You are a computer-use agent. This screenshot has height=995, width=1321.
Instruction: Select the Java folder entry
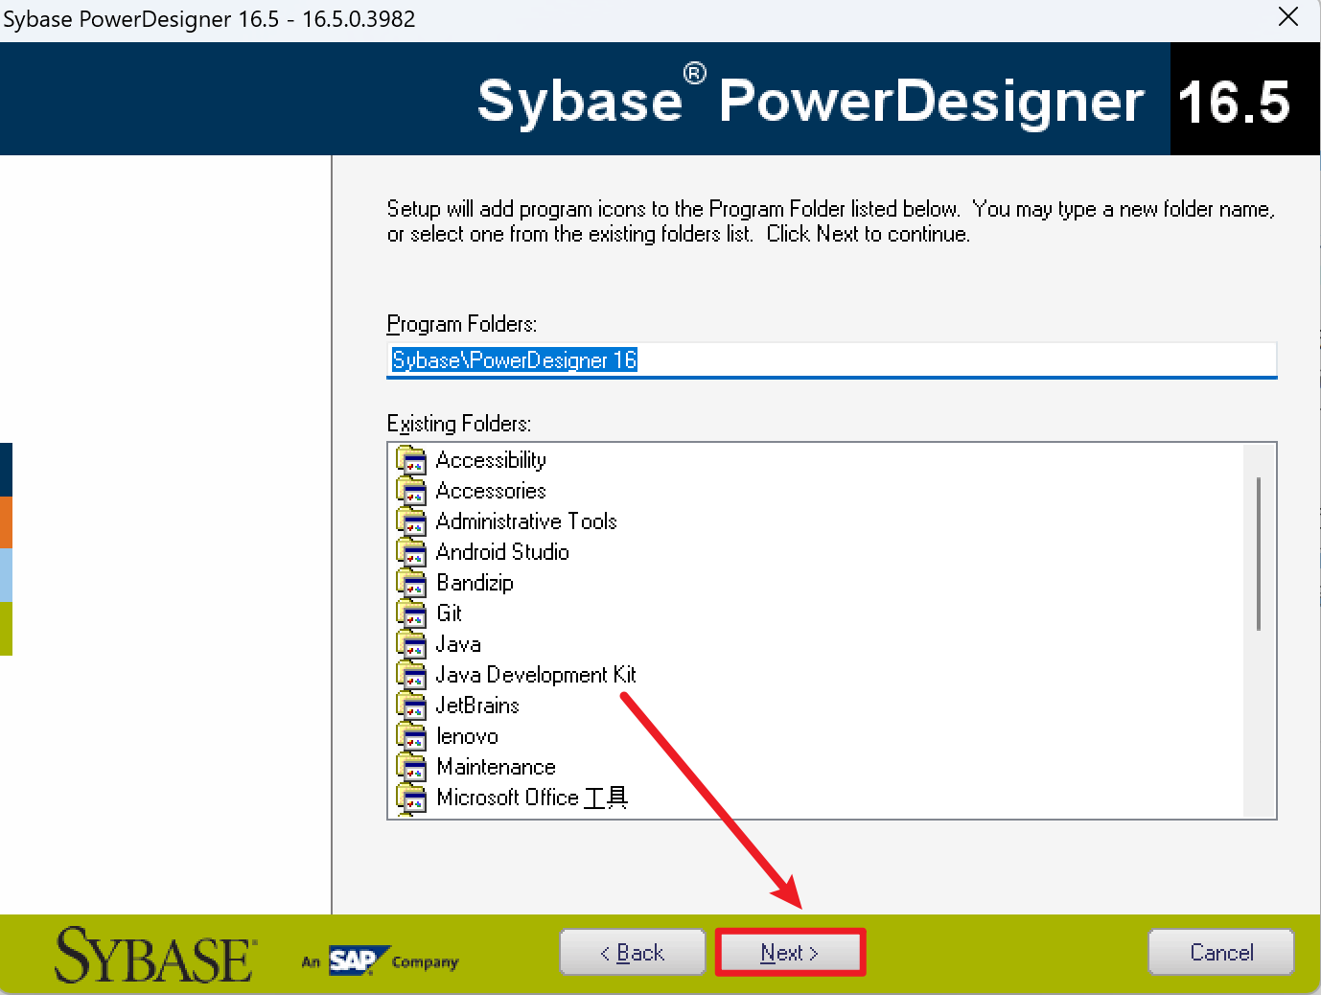coord(458,644)
